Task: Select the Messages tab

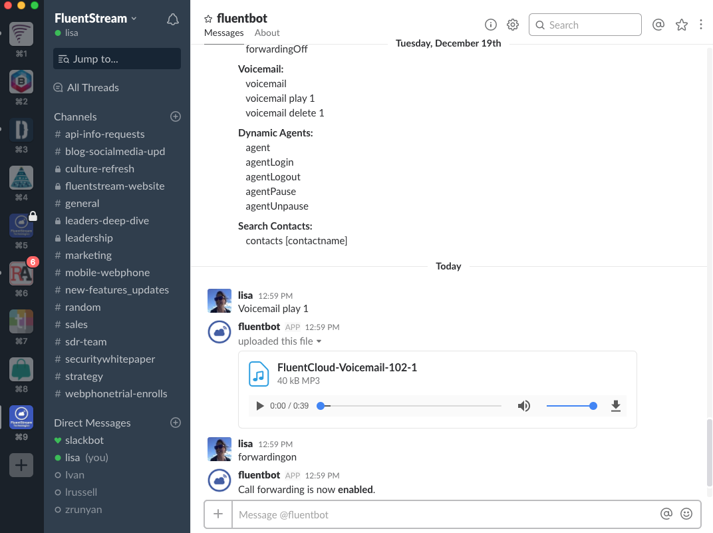Action: tap(223, 32)
